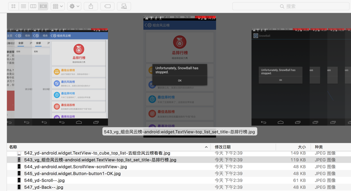The height and width of the screenshot is (191, 351).
Task: Switch Finder to Cover Flow view
Action: coord(43,6)
